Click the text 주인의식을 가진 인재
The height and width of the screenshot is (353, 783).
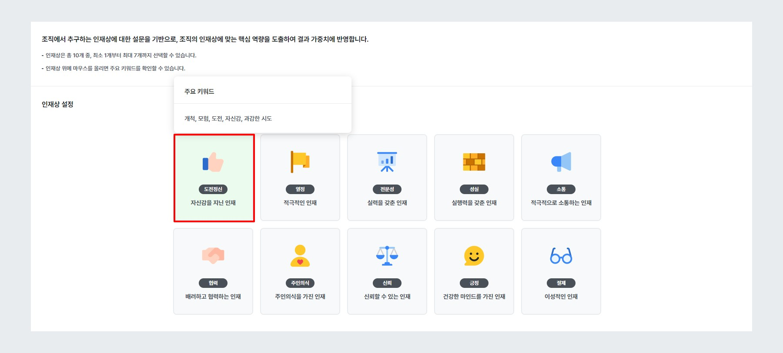(x=300, y=297)
